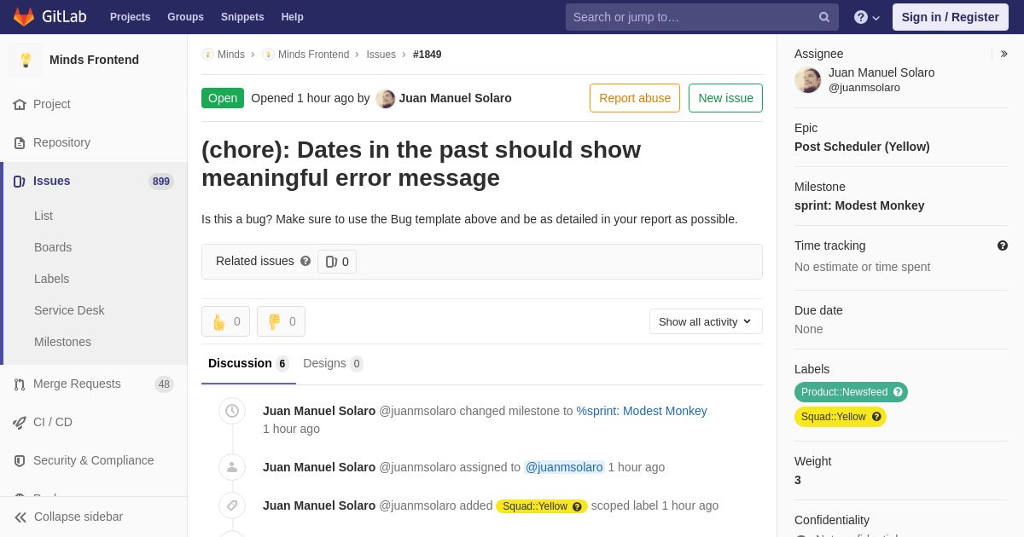
Task: Click Juan Manuel Solaro's author avatar
Action: click(x=386, y=99)
